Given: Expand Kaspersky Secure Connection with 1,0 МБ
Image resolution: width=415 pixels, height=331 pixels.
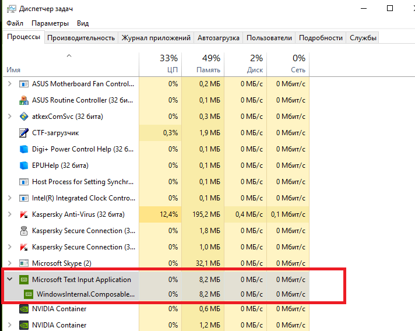Looking at the screenshot, I should pos(10,247).
